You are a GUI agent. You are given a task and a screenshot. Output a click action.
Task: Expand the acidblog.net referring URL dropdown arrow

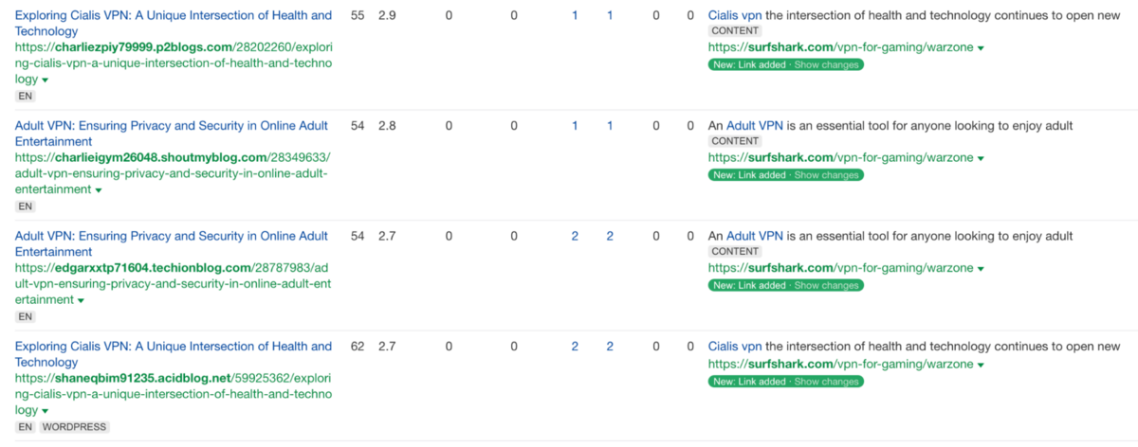click(x=46, y=411)
